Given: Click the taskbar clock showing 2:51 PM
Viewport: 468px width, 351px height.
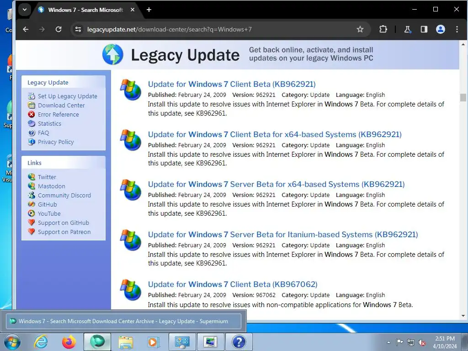Looking at the screenshot, I should [x=445, y=342].
